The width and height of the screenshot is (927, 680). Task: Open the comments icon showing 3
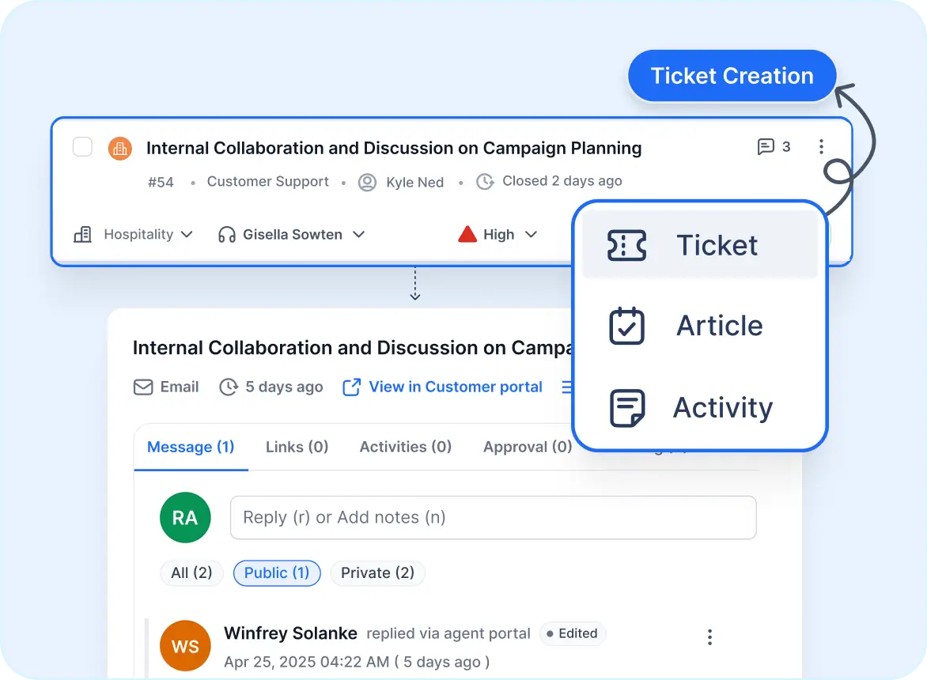(766, 147)
